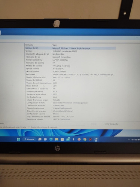Open File Explorer from the taskbar

[x=57, y=139]
